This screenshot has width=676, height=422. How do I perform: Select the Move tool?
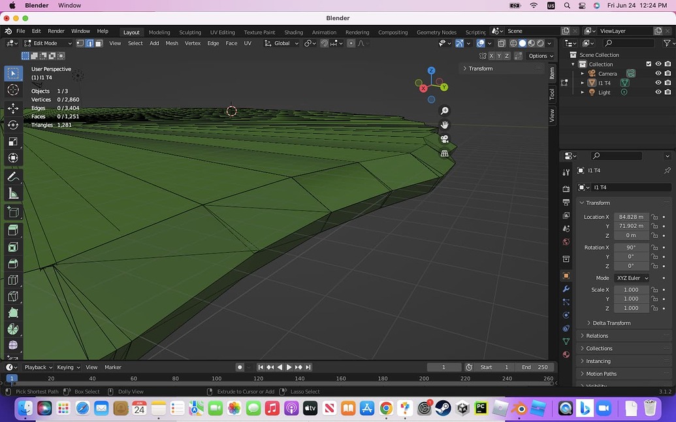(x=13, y=108)
